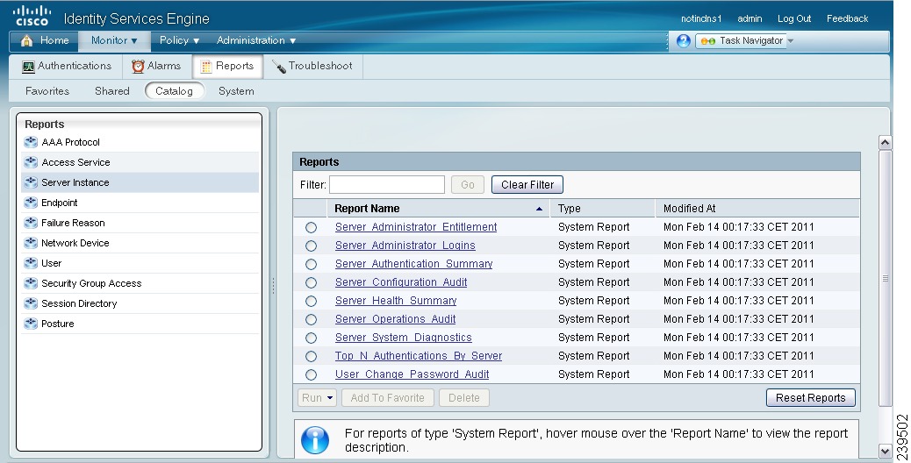The image size is (911, 463).
Task: Click the Troubleshoot flashlight icon
Action: (x=279, y=67)
